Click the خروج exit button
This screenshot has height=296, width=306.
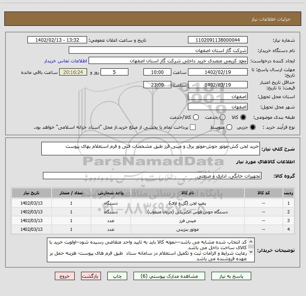(65, 276)
